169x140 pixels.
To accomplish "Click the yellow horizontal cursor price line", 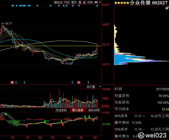I will [x=51, y=46].
